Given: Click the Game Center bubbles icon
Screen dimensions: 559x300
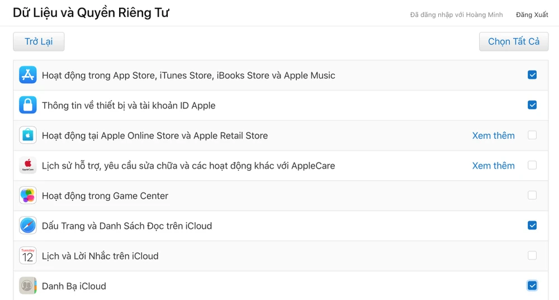Looking at the screenshot, I should click(28, 196).
